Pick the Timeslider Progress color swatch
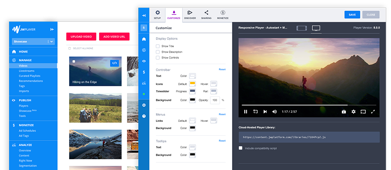Viewport: 391px width, 170px height. click(192, 92)
